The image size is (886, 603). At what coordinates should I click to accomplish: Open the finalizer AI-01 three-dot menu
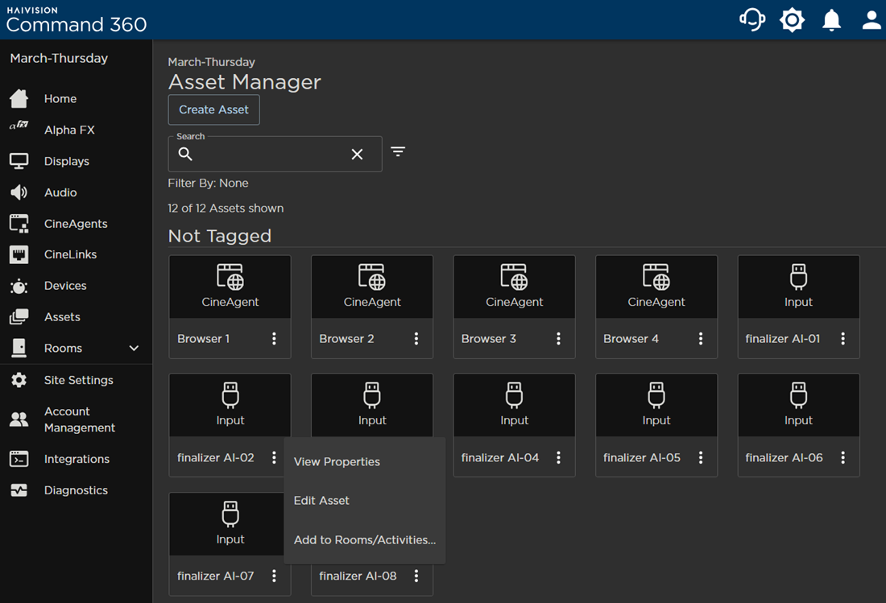click(x=843, y=338)
